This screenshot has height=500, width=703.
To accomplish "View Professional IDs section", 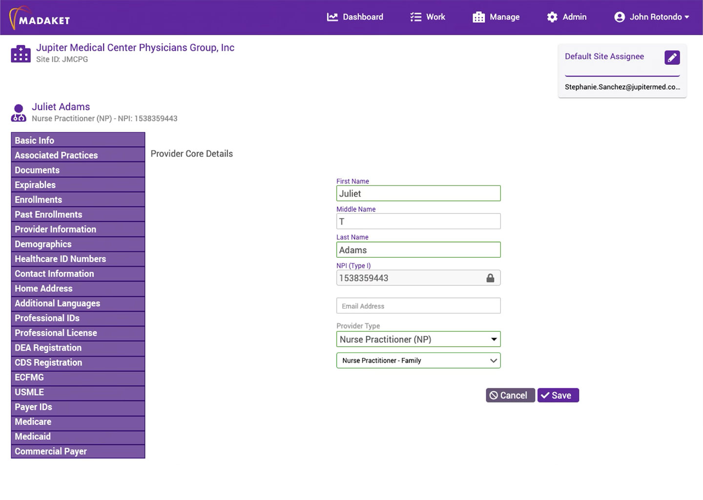I will [x=78, y=318].
